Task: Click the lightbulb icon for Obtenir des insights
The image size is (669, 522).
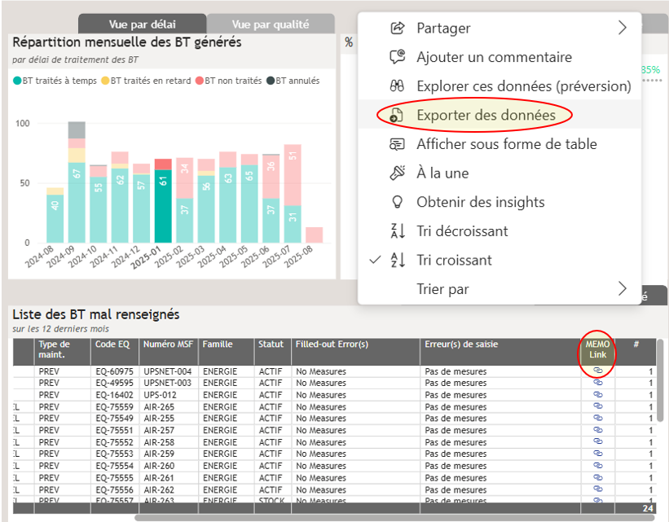Action: (x=398, y=202)
